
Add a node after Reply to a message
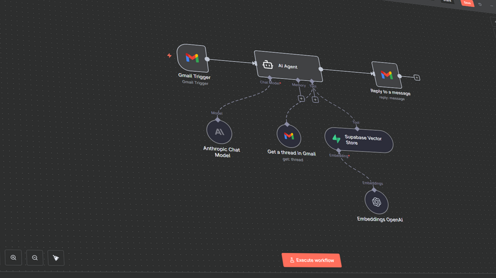click(x=417, y=78)
